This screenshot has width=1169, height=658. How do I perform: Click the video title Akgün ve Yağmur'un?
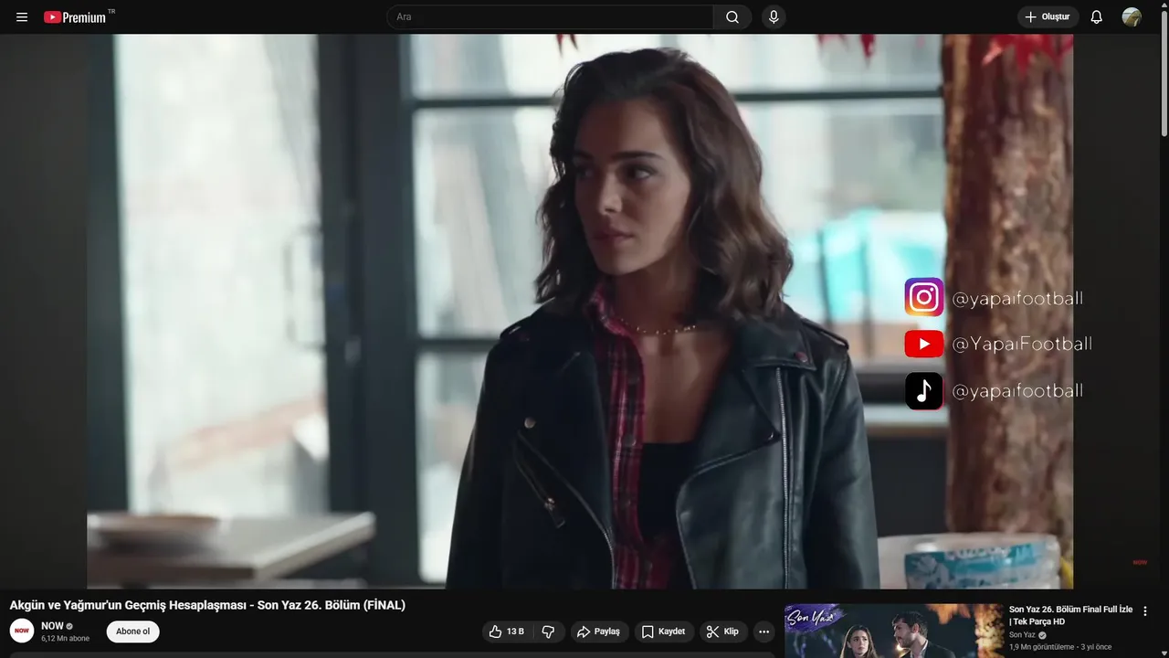pos(207,605)
